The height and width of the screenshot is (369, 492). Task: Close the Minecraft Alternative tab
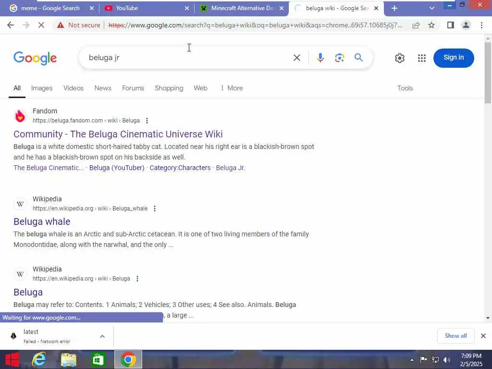click(282, 8)
